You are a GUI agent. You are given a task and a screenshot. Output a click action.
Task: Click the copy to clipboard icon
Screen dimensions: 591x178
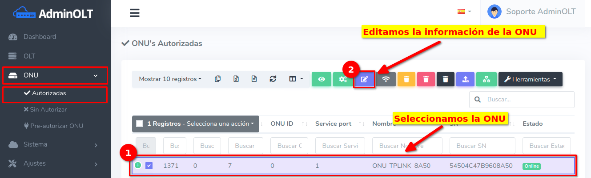point(217,79)
